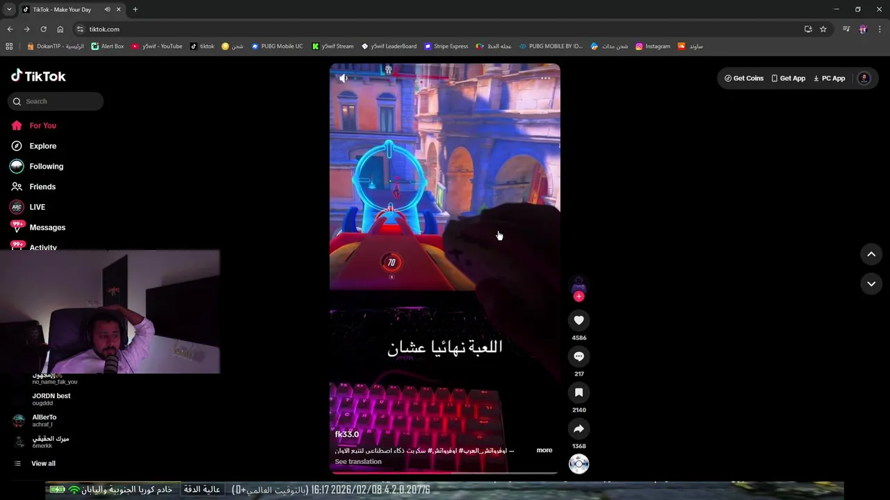The width and height of the screenshot is (890, 500).
Task: Open the Chrome three-dot menu
Action: [880, 29]
